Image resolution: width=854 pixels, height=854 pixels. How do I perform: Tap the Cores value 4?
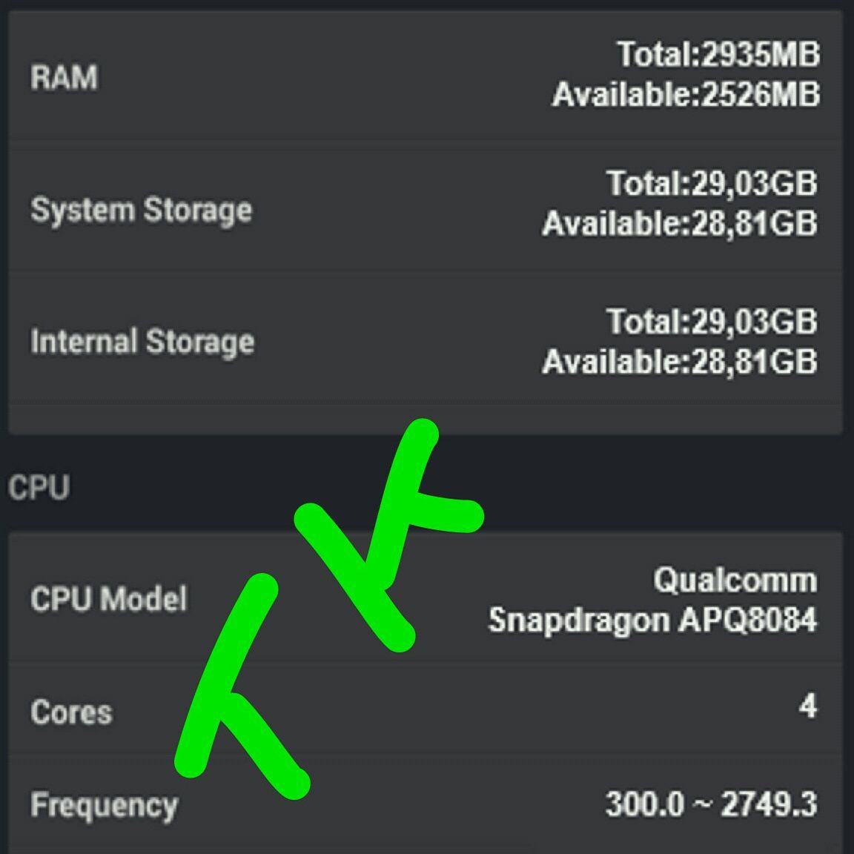click(807, 706)
